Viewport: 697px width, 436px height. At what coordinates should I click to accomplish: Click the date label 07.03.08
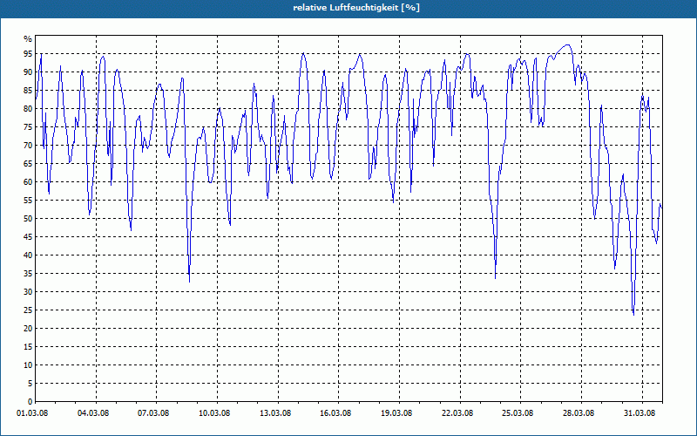pos(153,413)
